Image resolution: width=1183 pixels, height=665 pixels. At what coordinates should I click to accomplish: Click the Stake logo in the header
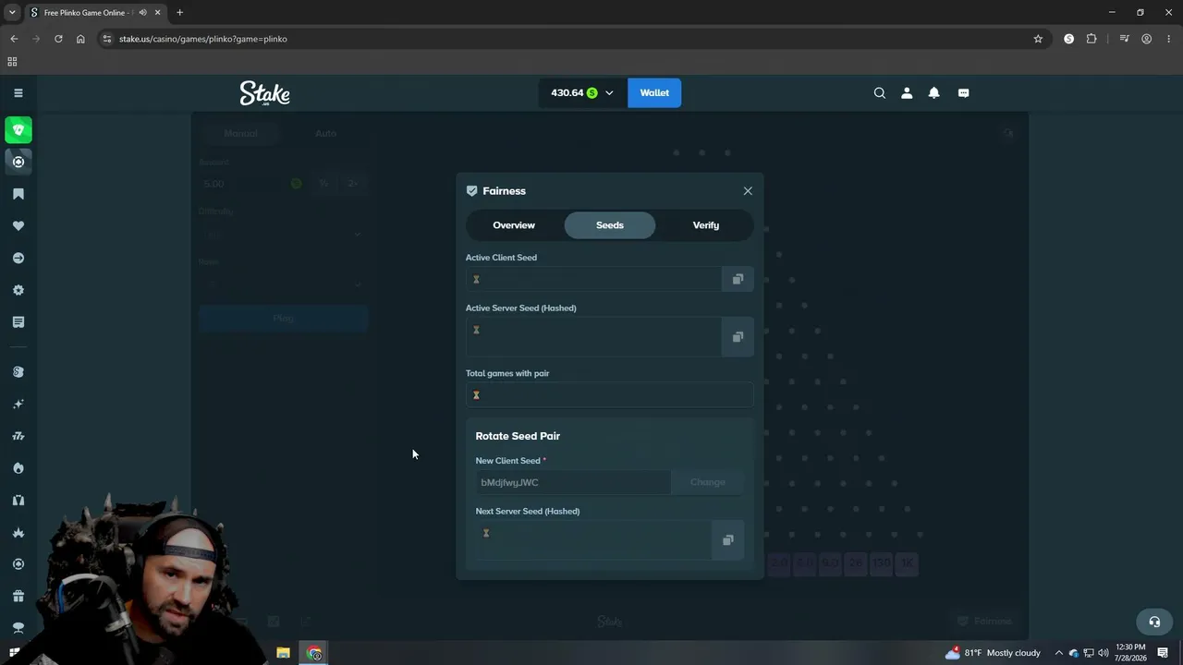coord(265,93)
